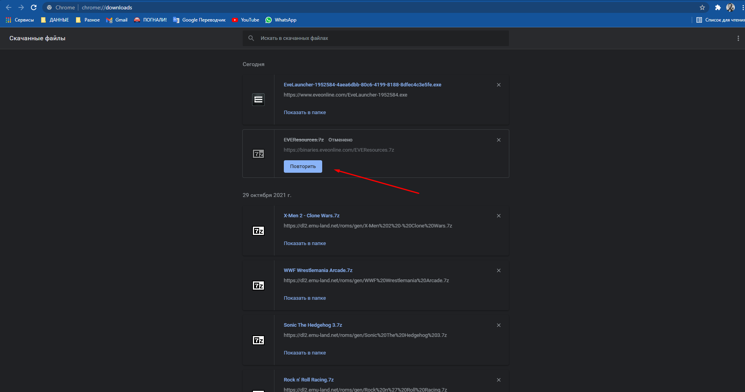
Task: Show WWF Wrestlemania Arcade in folder
Action: point(305,298)
